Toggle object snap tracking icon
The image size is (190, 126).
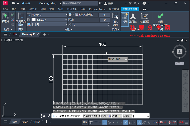tap(126, 122)
